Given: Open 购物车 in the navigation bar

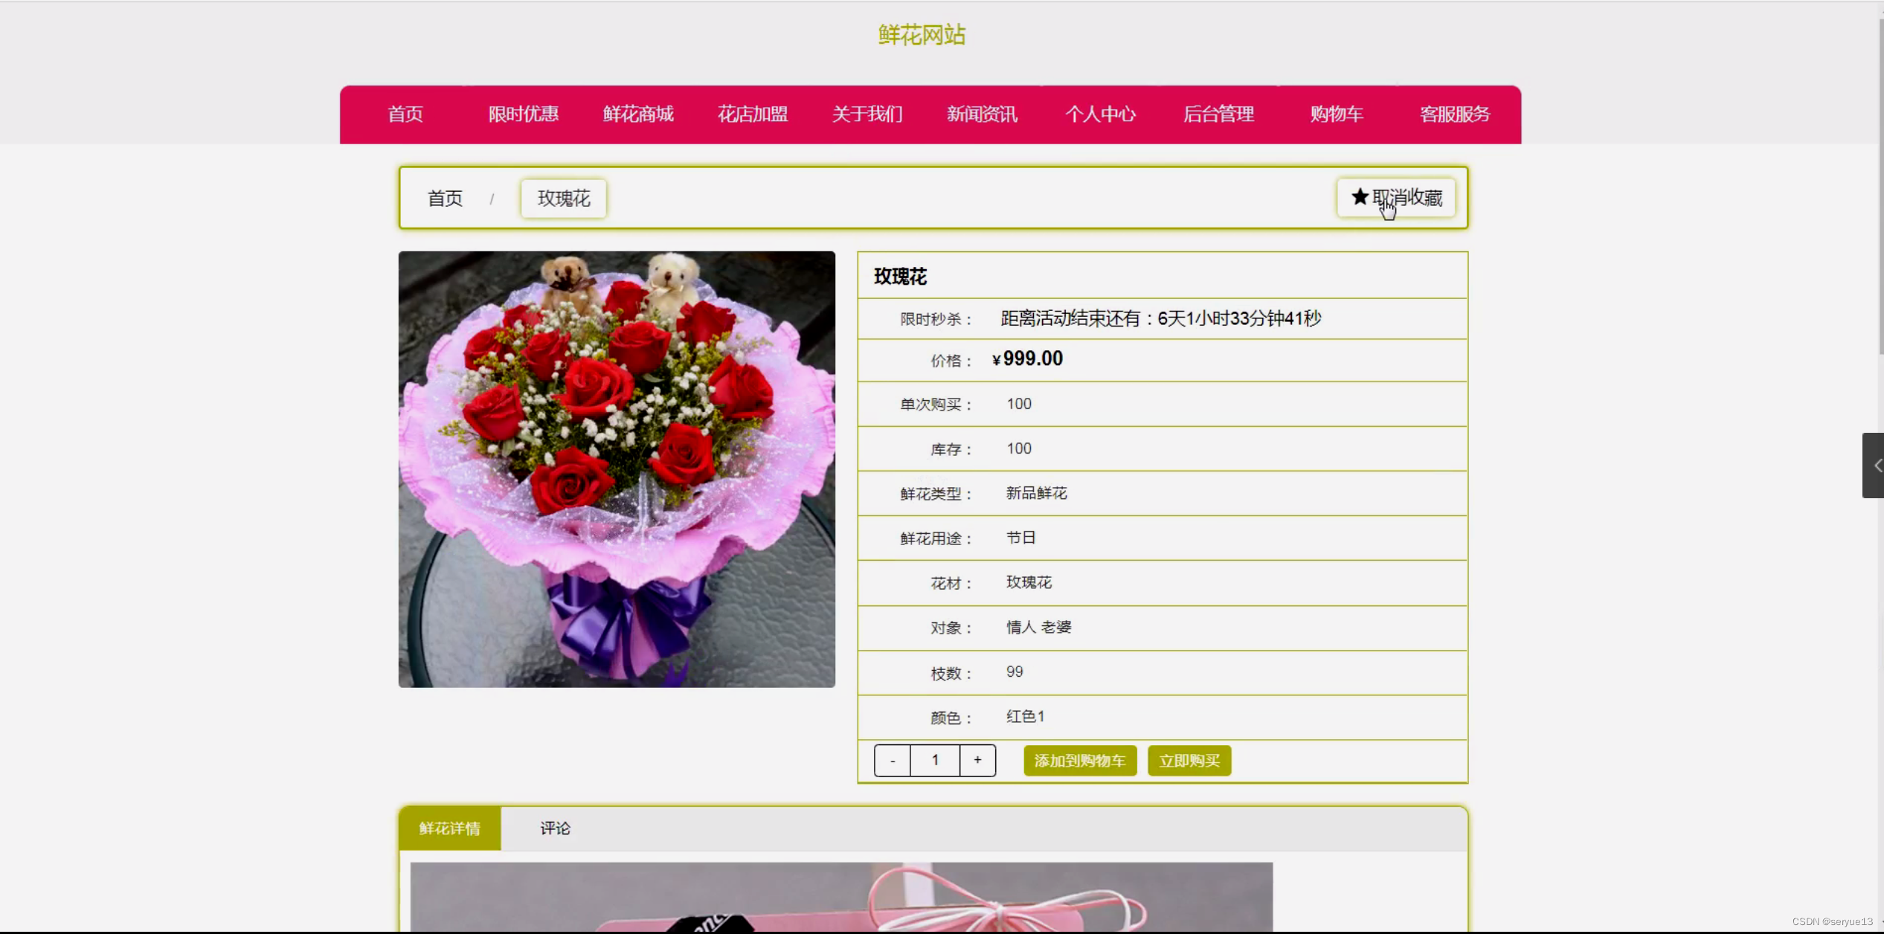Looking at the screenshot, I should pos(1337,115).
